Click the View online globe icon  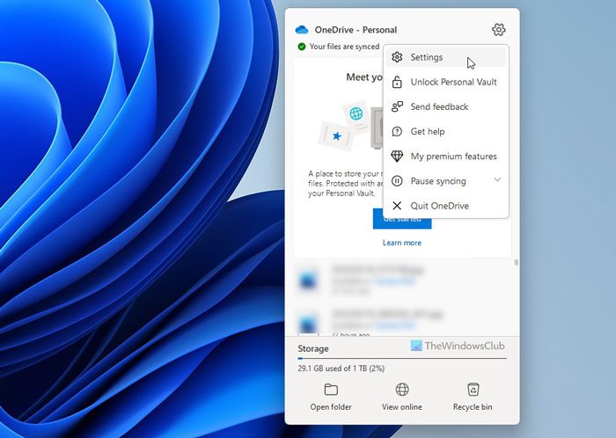click(402, 390)
